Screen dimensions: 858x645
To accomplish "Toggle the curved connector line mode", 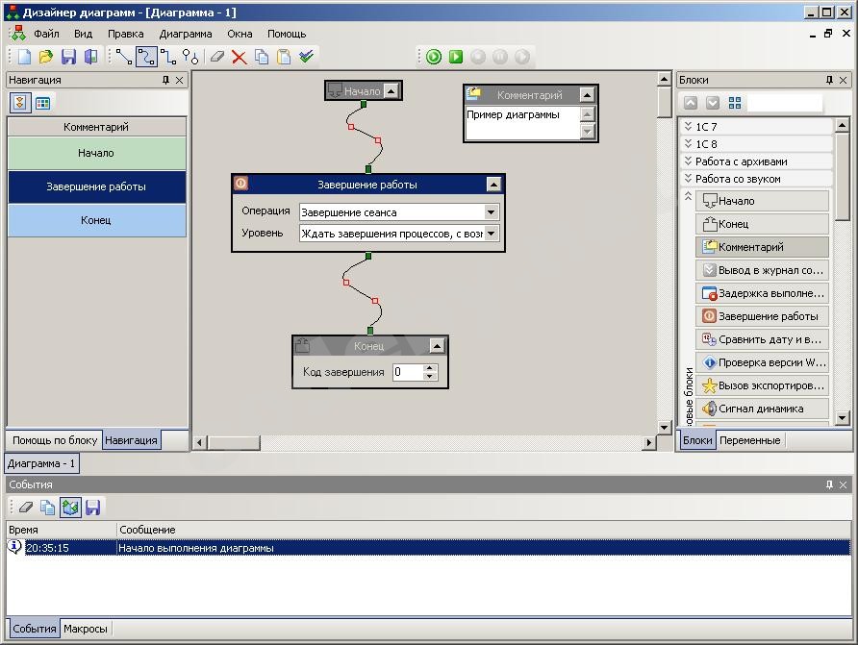I will coord(146,57).
